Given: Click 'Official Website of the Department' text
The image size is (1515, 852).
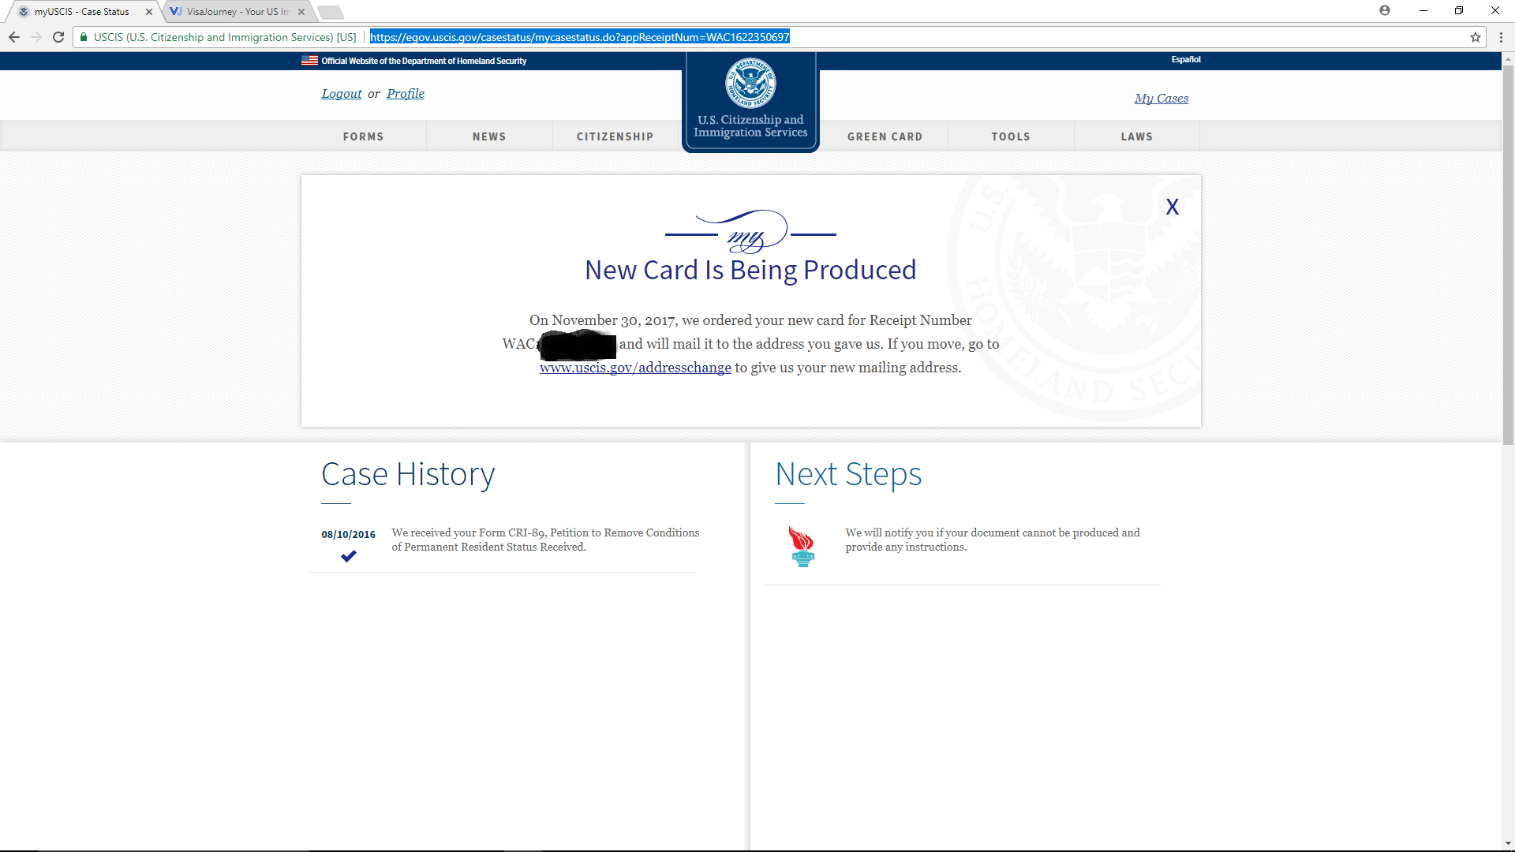Looking at the screenshot, I should pos(424,61).
